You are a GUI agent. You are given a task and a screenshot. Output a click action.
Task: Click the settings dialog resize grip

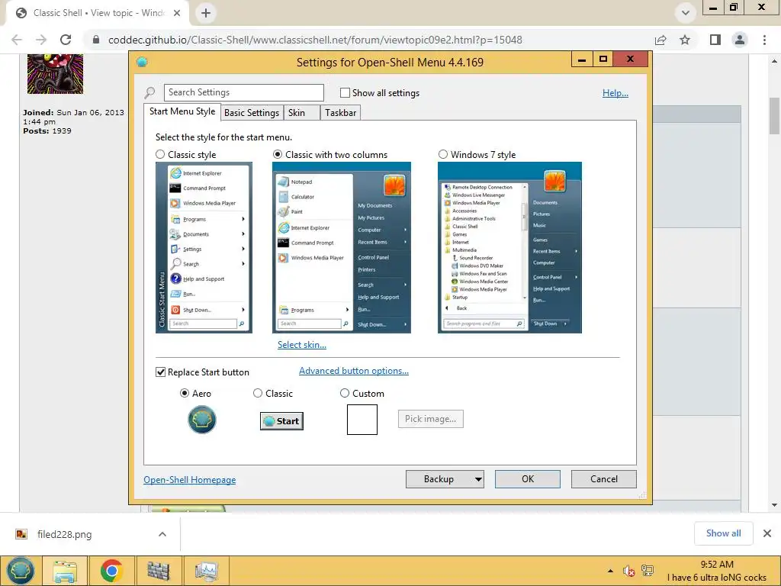641,494
